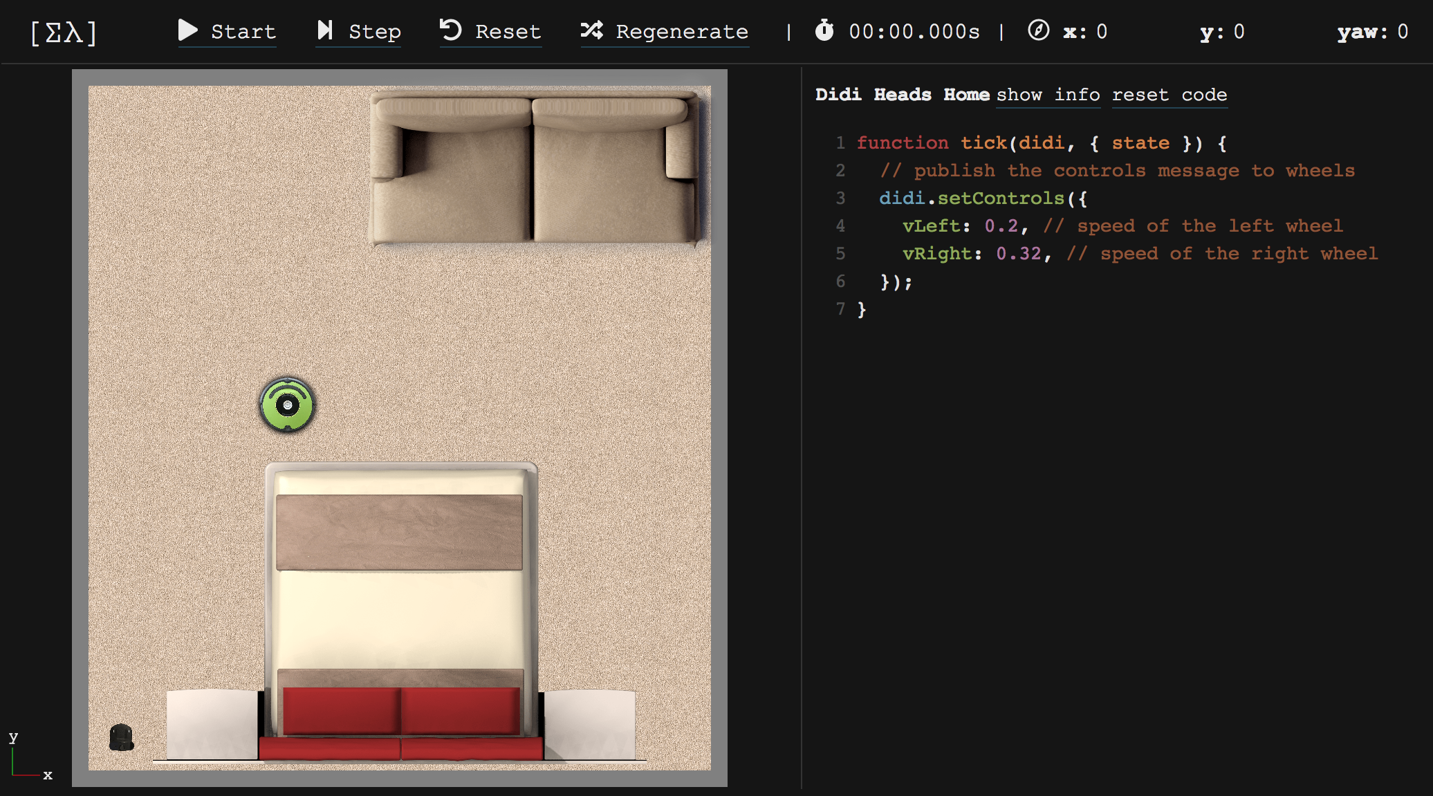1433x796 pixels.
Task: Click the Regenerate shuffle icon
Action: point(592,30)
